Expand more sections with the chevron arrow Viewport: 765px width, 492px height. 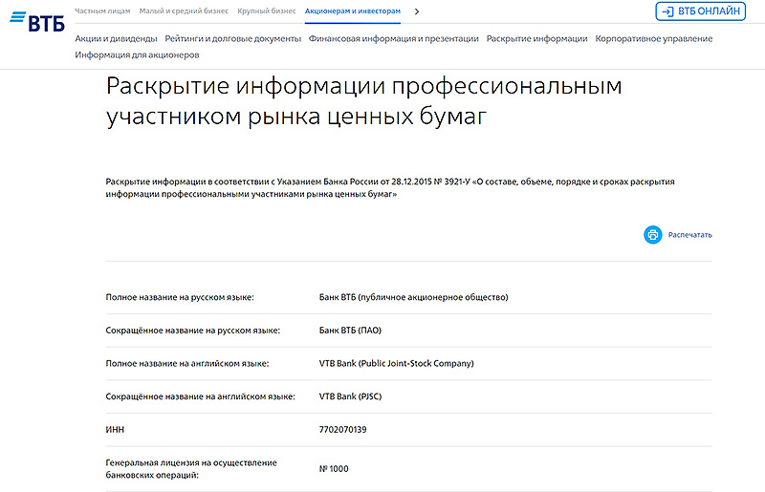pos(417,11)
